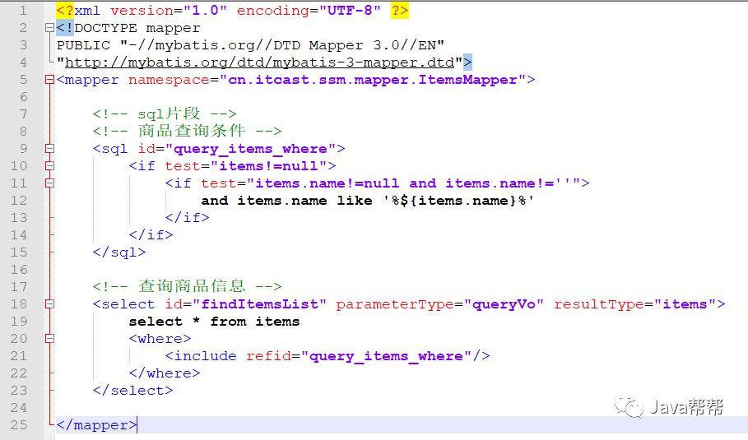Collapse the mapper namespace element fold

50,80
